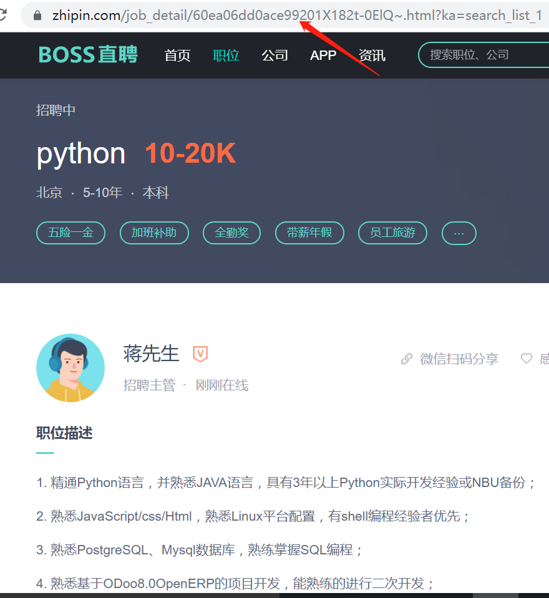This screenshot has width=549, height=598.
Task: Open the 公司 menu item
Action: (274, 55)
